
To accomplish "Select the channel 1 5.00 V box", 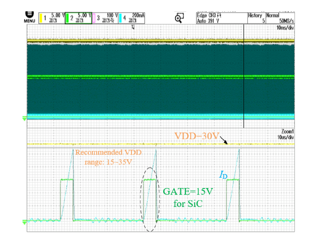I will [x=52, y=18].
